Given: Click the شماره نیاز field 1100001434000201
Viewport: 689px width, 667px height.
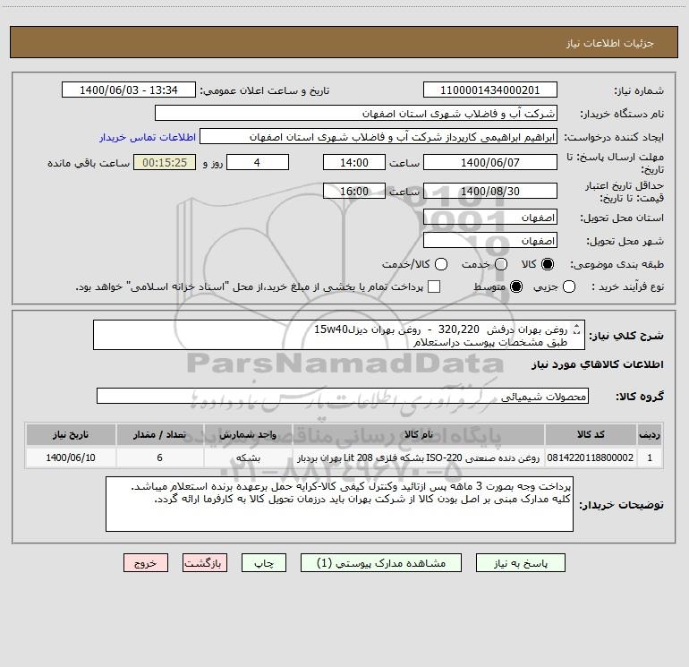Looking at the screenshot, I should point(490,90).
